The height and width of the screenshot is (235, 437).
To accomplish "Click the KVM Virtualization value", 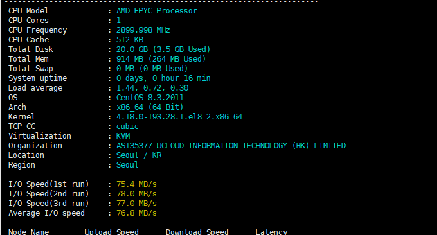I will tap(123, 136).
